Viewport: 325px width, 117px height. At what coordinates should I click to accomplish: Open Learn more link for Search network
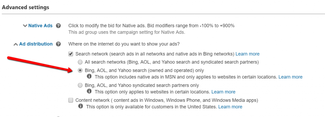pos(248,54)
